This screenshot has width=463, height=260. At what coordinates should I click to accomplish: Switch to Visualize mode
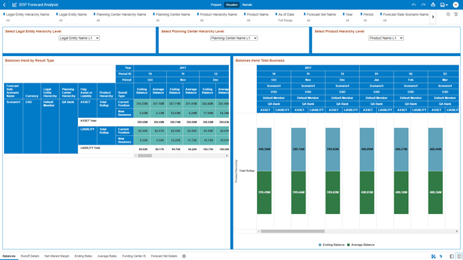tap(232, 5)
